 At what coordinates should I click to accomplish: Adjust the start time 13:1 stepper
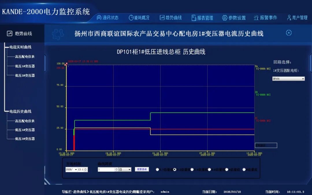(x=85, y=169)
